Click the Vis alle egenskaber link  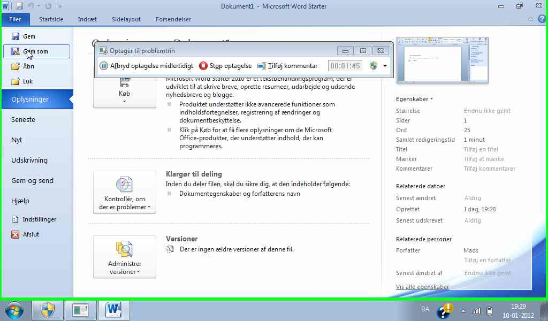pos(422,287)
